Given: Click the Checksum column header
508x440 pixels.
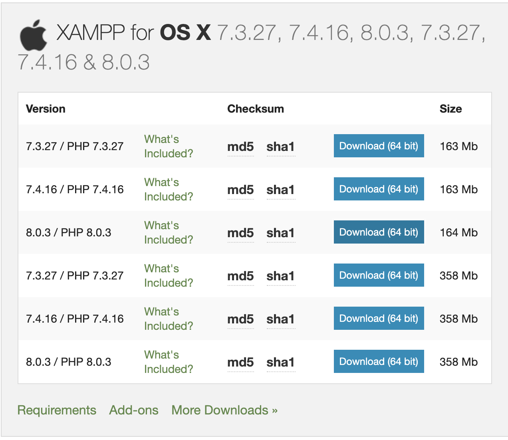Looking at the screenshot, I should 256,109.
